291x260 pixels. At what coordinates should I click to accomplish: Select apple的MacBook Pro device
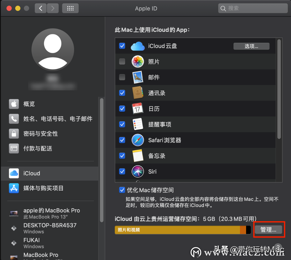(50, 213)
